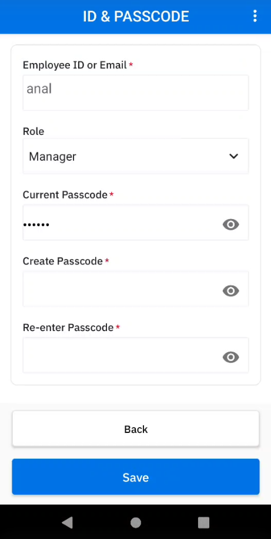Click the ID & PASSCODE header title

coord(136,16)
